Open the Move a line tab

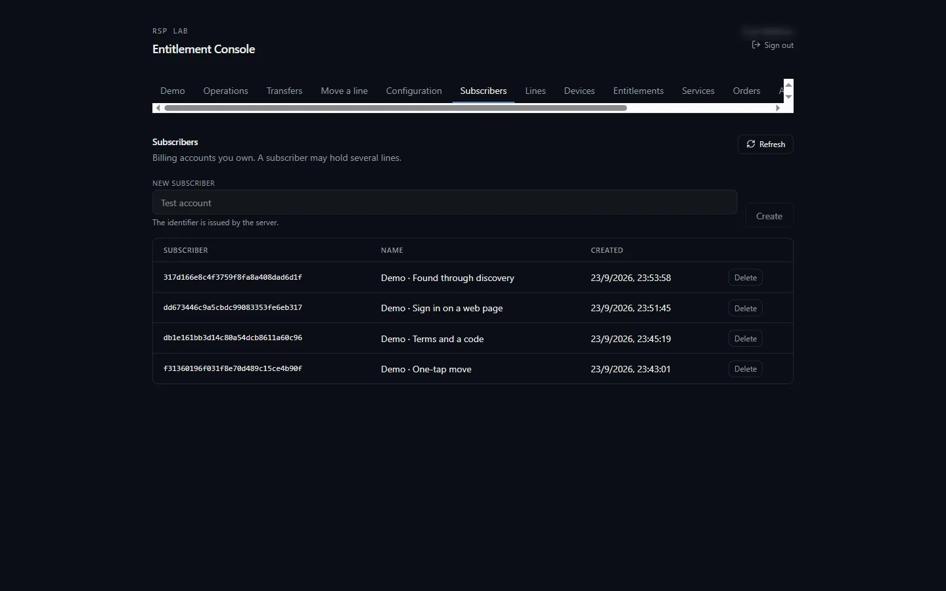click(344, 91)
